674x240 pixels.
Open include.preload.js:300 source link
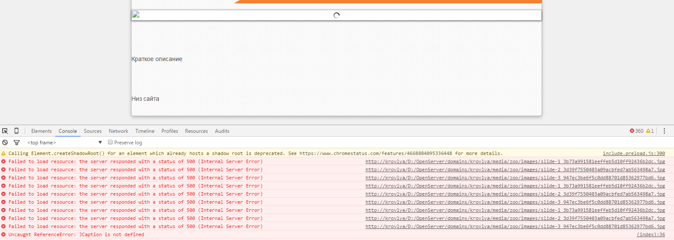(634, 153)
